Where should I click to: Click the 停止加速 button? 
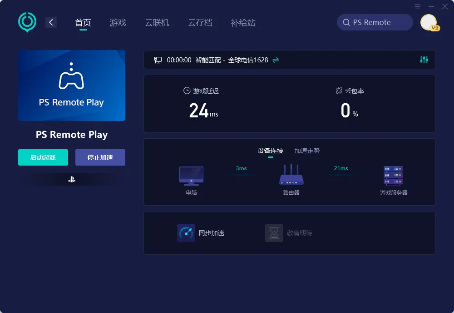click(100, 157)
